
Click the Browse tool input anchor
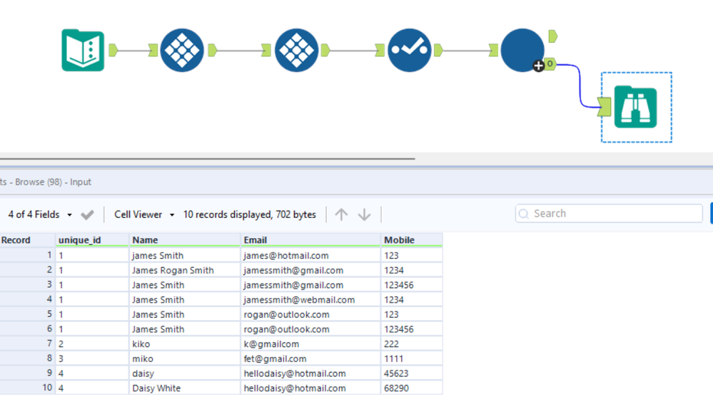(x=605, y=107)
